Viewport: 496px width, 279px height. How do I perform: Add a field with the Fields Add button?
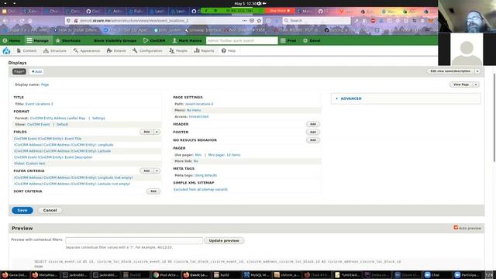click(146, 132)
